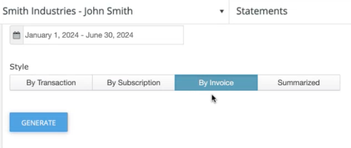Click the 'Smith Industries' company name text
This screenshot has width=351, height=148.
[x=39, y=11]
